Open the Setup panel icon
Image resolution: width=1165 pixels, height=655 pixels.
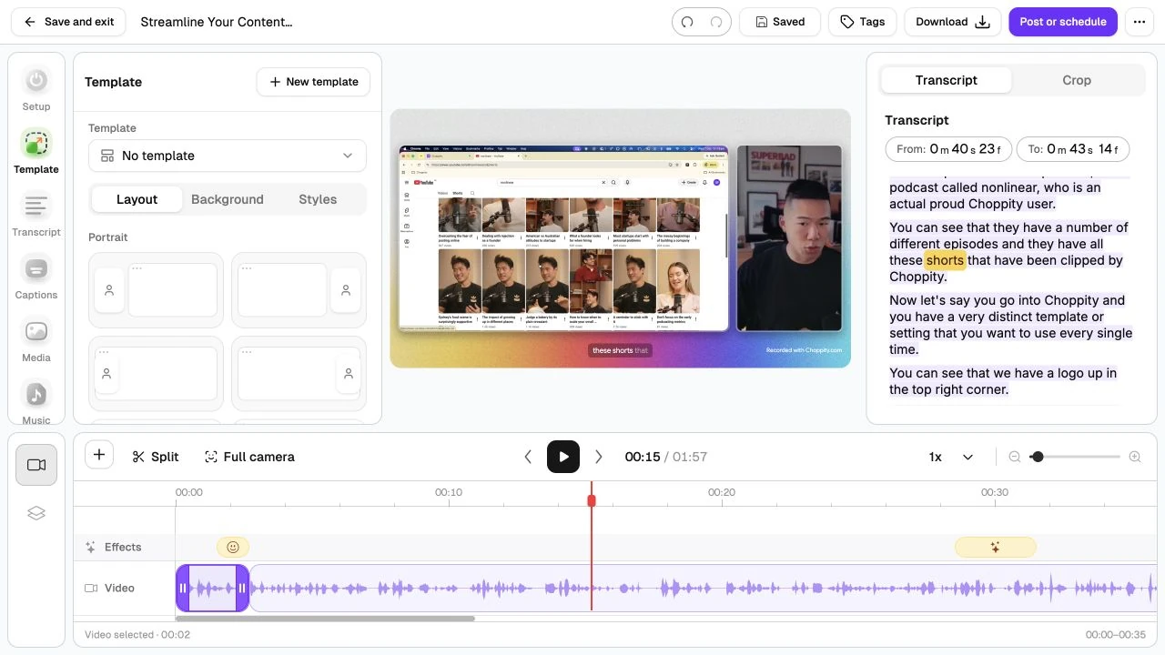(36, 81)
